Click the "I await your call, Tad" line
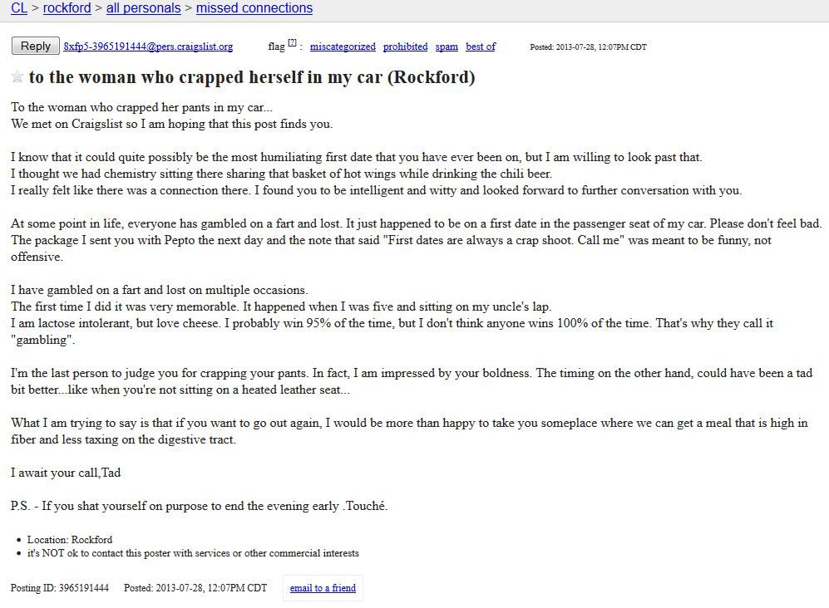Image resolution: width=829 pixels, height=608 pixels. [66, 473]
